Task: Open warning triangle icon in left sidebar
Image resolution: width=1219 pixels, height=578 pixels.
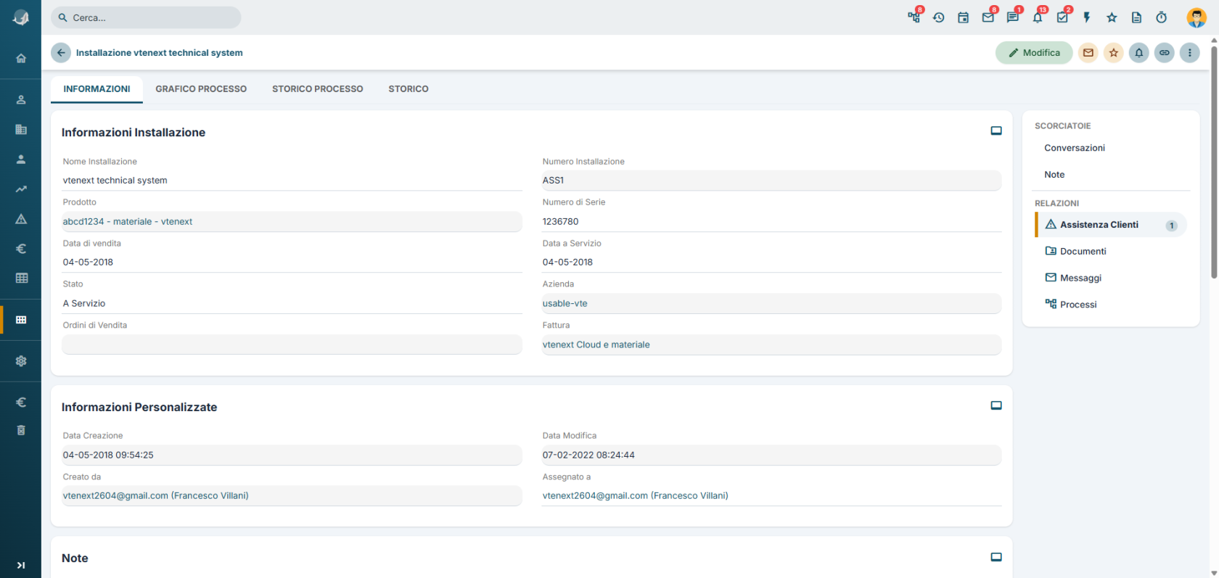Action: click(x=21, y=218)
